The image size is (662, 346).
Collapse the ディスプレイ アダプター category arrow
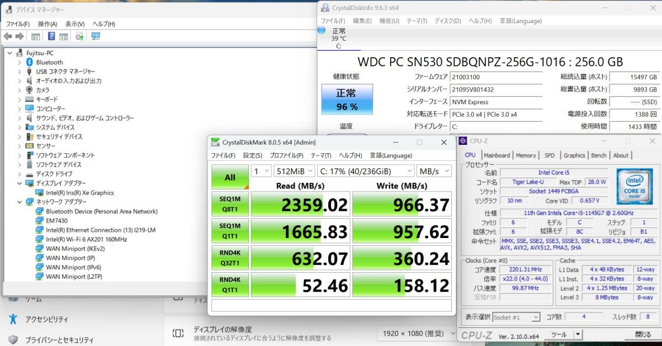coord(20,183)
